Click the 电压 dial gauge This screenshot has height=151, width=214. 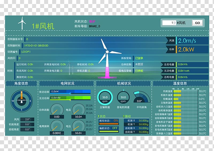78,126
